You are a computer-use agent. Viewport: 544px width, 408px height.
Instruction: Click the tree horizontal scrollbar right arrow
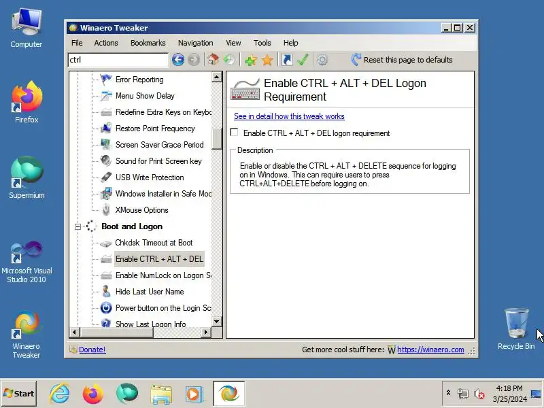click(x=206, y=332)
